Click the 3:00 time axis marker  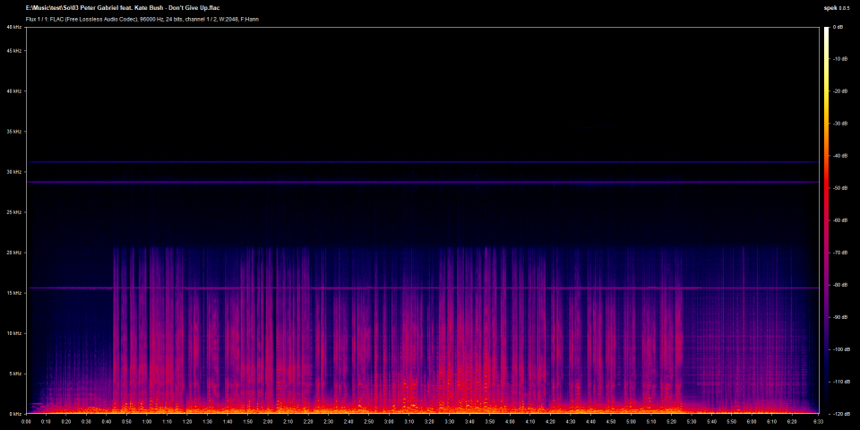(x=389, y=421)
